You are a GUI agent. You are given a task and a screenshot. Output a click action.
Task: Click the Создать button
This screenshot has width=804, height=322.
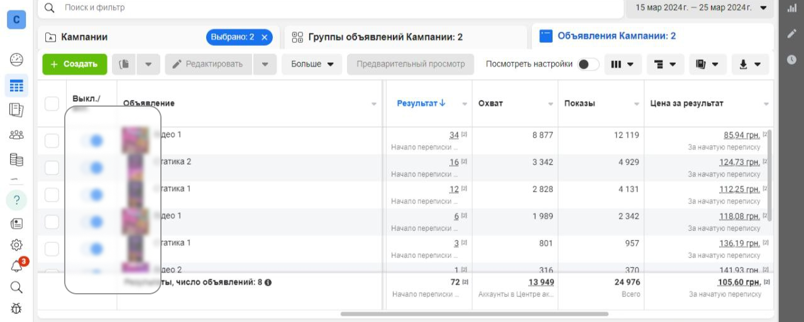[75, 64]
